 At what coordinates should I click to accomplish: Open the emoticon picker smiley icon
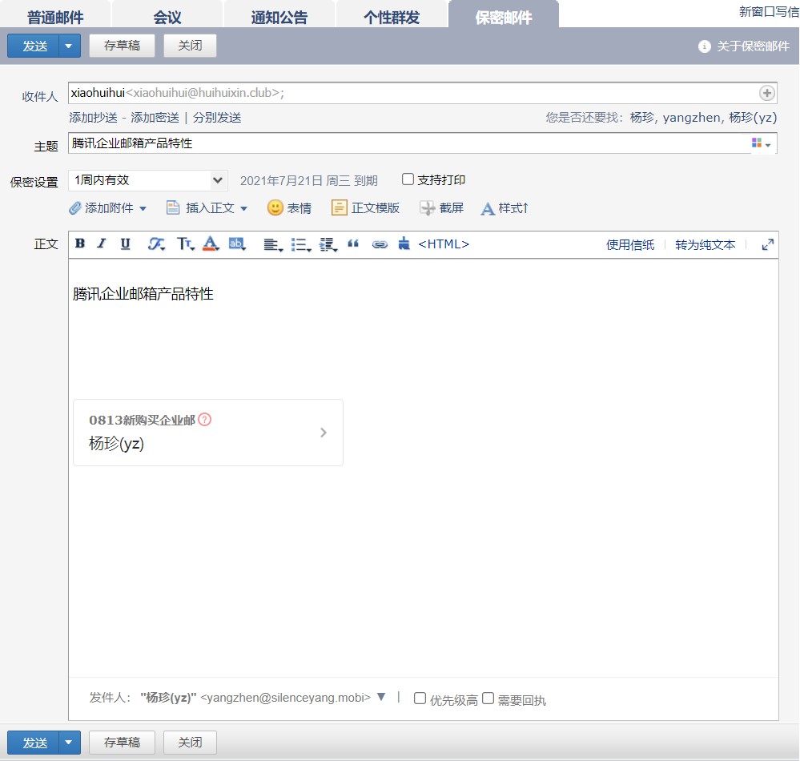click(275, 207)
